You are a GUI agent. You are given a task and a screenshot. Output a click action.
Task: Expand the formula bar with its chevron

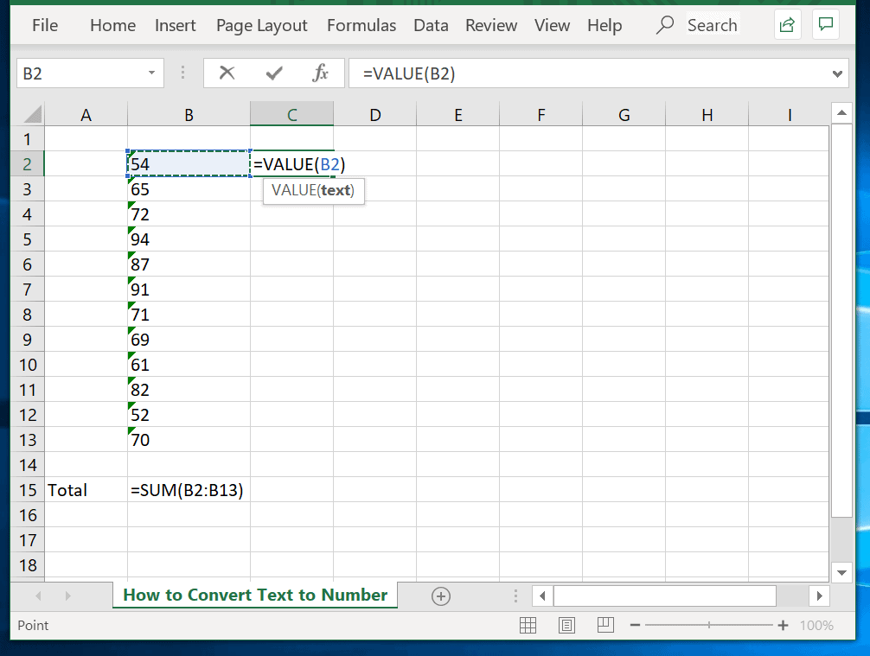[836, 73]
